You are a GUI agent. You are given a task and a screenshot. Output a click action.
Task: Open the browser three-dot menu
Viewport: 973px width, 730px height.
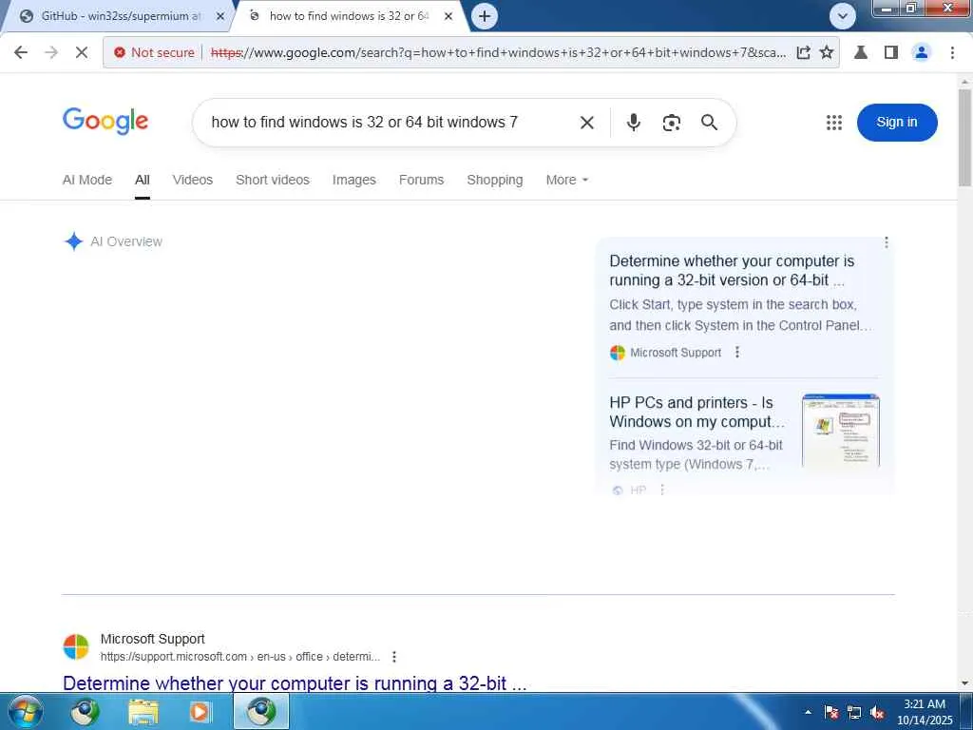click(952, 53)
